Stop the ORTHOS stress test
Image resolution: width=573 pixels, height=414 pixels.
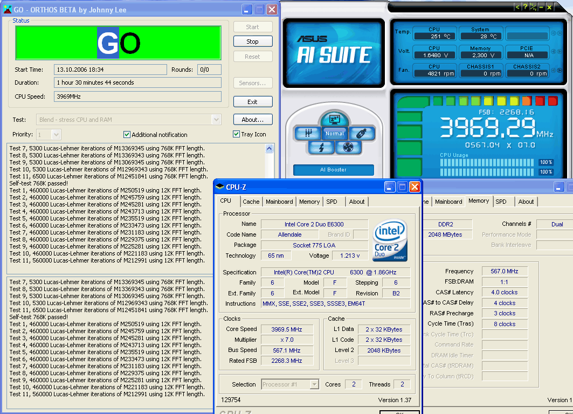(252, 42)
